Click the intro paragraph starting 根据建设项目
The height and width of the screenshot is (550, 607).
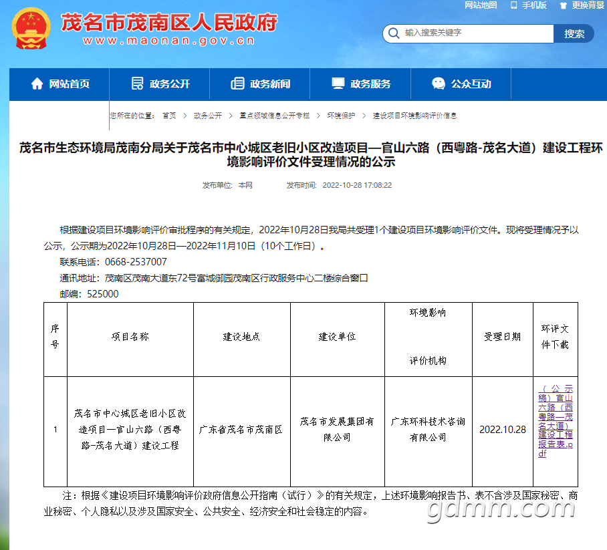point(311,238)
